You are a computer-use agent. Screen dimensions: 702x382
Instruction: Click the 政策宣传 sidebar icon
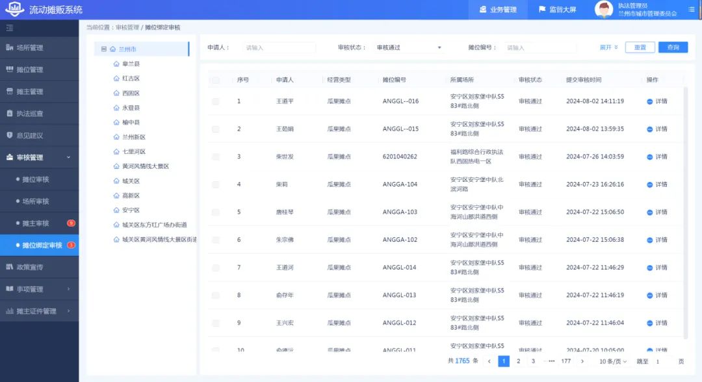coord(10,267)
